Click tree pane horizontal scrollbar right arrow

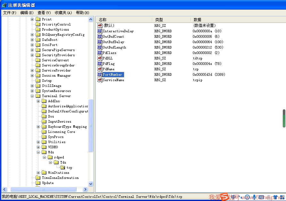[x=85, y=189]
